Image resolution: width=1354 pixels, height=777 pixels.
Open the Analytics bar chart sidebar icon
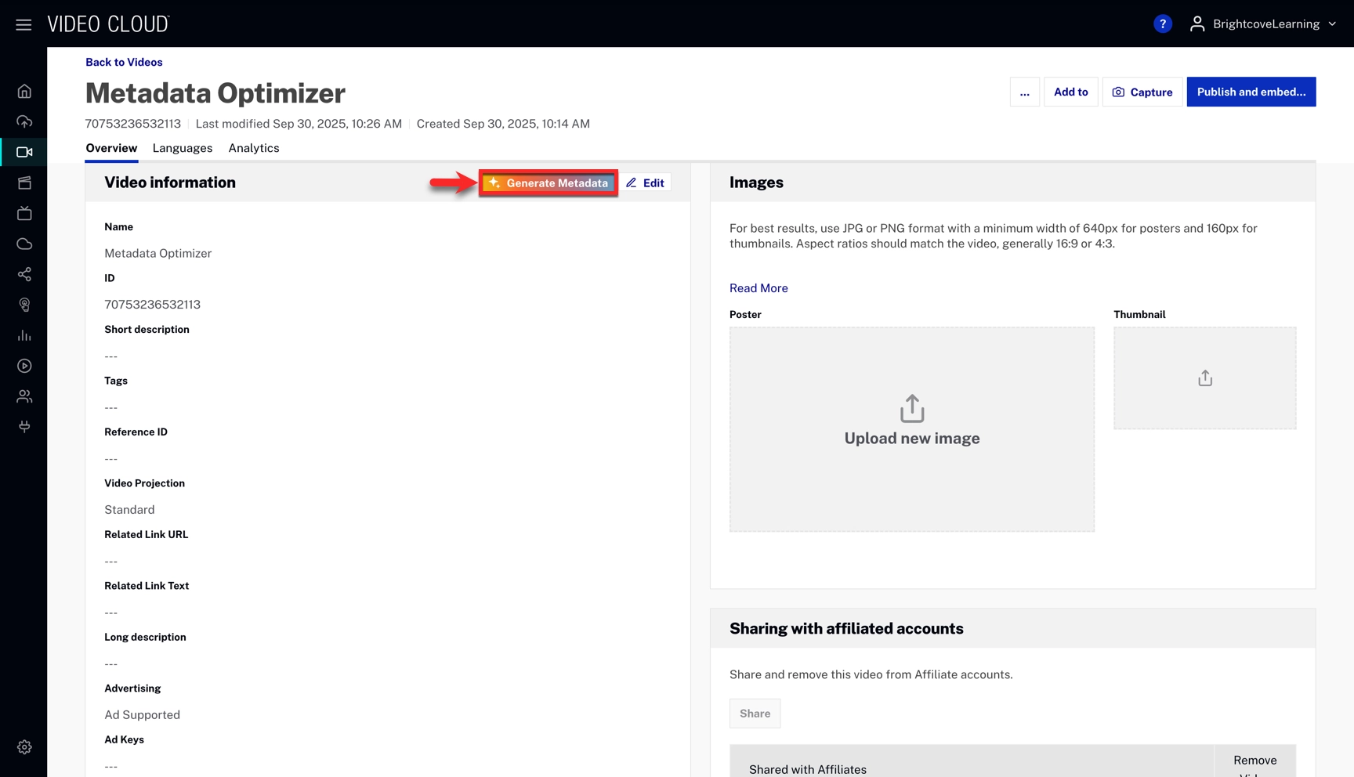[24, 335]
